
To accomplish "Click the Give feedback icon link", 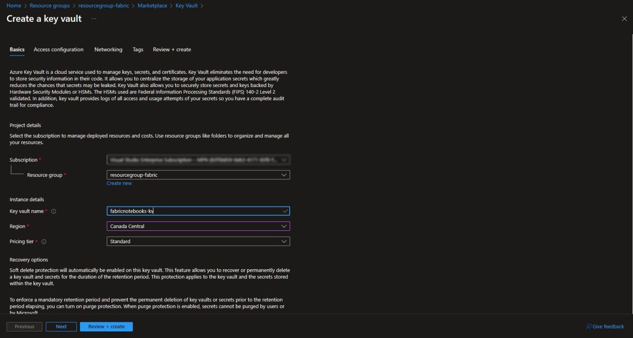I will click(x=605, y=326).
